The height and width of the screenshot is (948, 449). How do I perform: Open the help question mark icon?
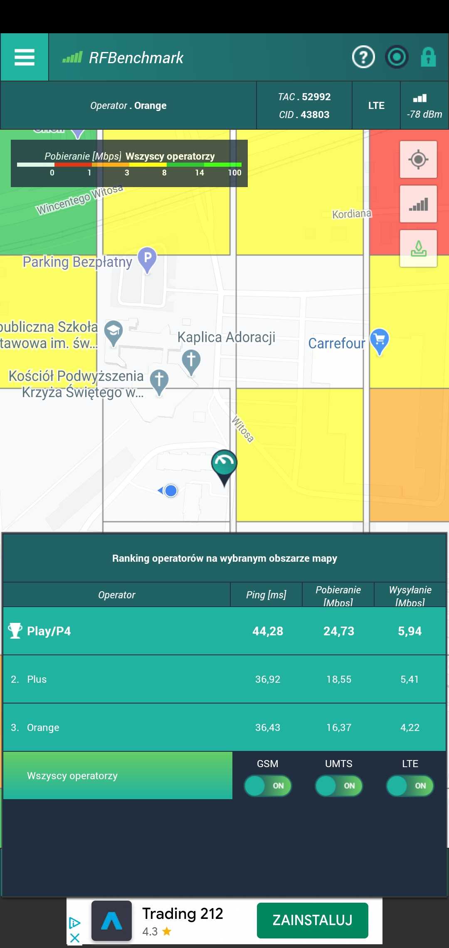pyautogui.click(x=363, y=57)
